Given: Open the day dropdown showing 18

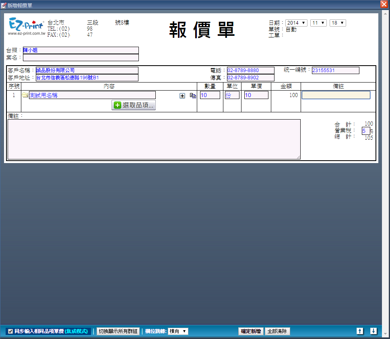Looking at the screenshot, I should [x=337, y=23].
